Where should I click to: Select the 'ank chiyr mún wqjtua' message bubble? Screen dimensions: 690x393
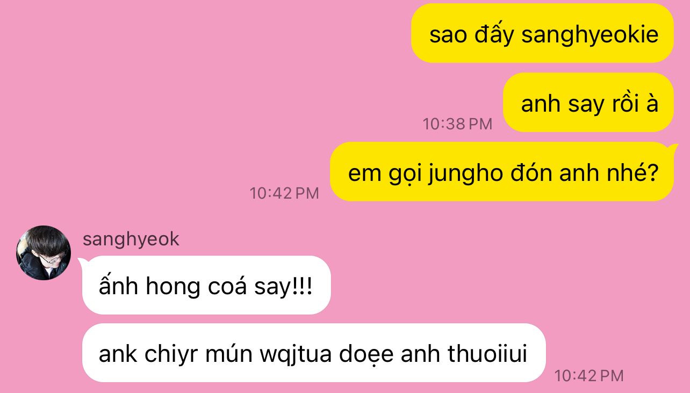pos(314,353)
